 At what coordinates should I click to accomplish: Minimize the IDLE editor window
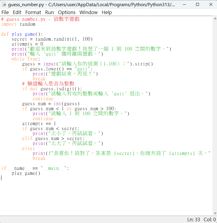click(x=184, y=5)
